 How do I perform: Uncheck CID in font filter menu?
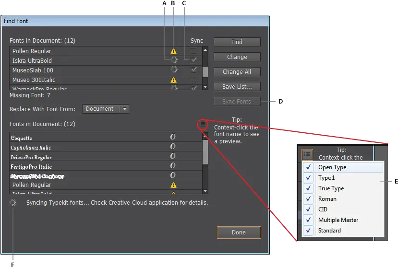point(343,209)
